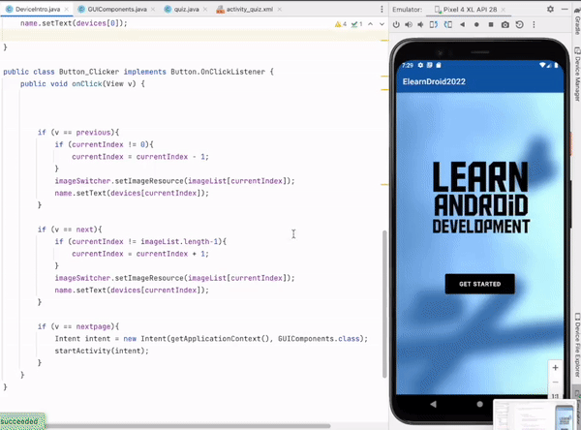Image resolution: width=581 pixels, height=430 pixels.
Task: Click the emulator Power button icon
Action: coord(396,25)
